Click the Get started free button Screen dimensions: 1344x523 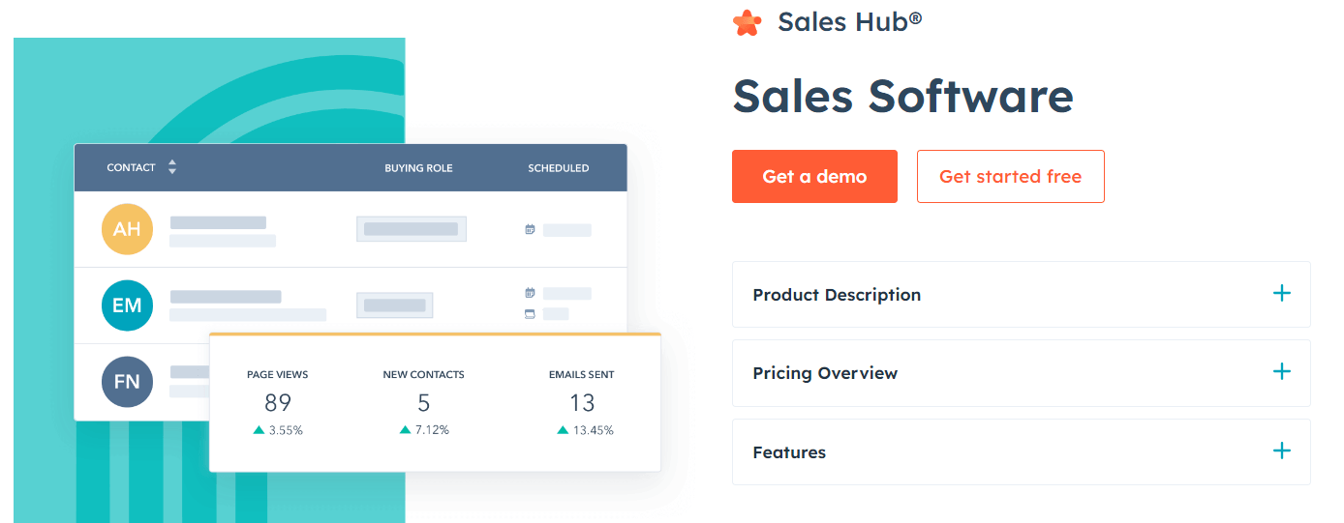tap(1010, 177)
